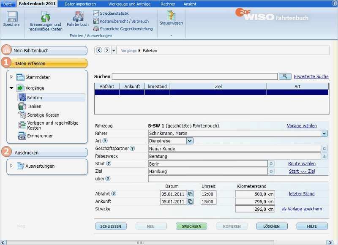Click the Vorlage wählen link
338x245 pixels.
[302, 126]
